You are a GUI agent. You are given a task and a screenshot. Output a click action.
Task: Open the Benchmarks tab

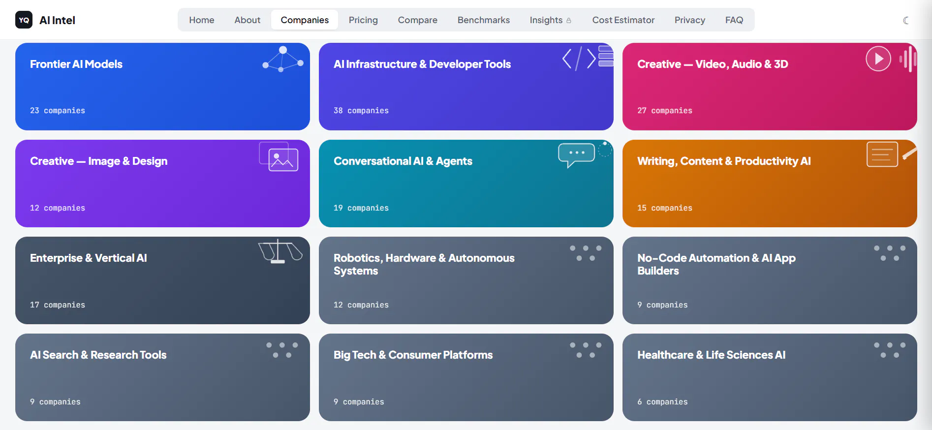tap(483, 20)
